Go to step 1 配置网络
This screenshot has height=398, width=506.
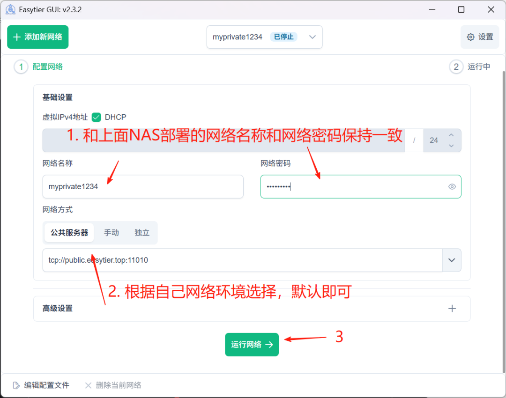point(39,67)
